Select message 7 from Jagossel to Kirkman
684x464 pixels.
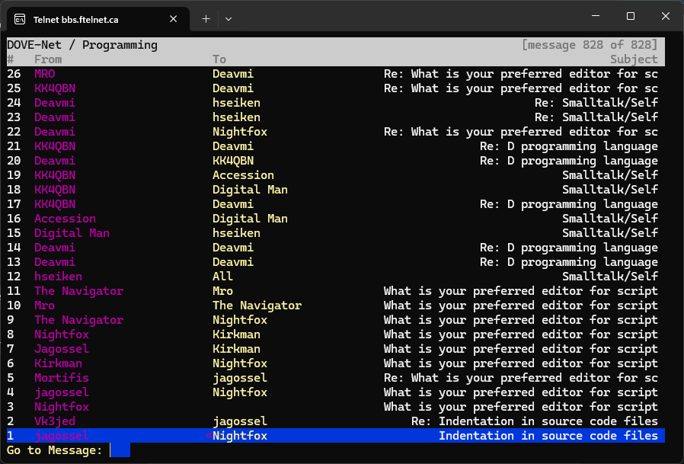pos(335,349)
